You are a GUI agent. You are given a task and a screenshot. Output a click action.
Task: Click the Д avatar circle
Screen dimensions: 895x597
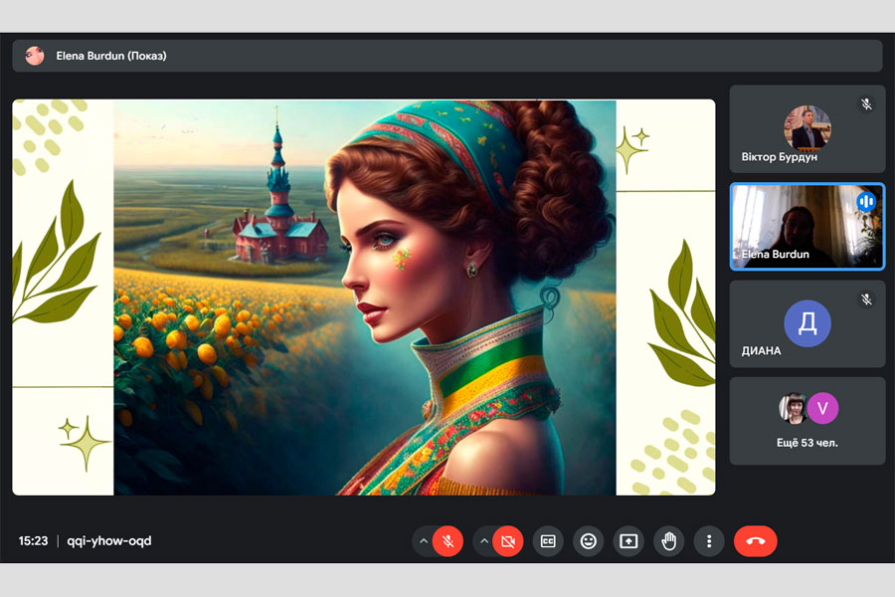[807, 323]
